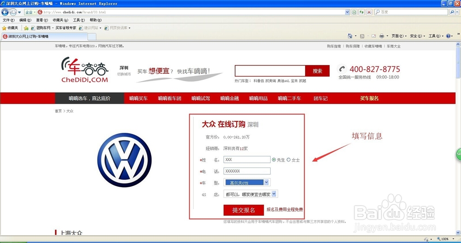Click the 首页 breadcrumb link
This screenshot has height=243, width=461.
58,111
